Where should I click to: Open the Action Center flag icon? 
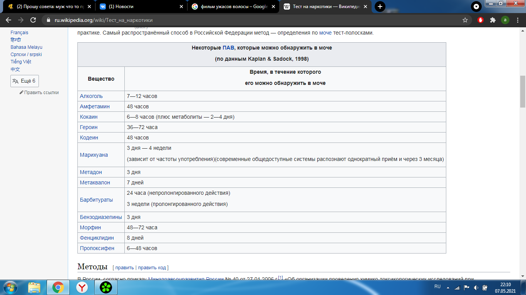466,287
